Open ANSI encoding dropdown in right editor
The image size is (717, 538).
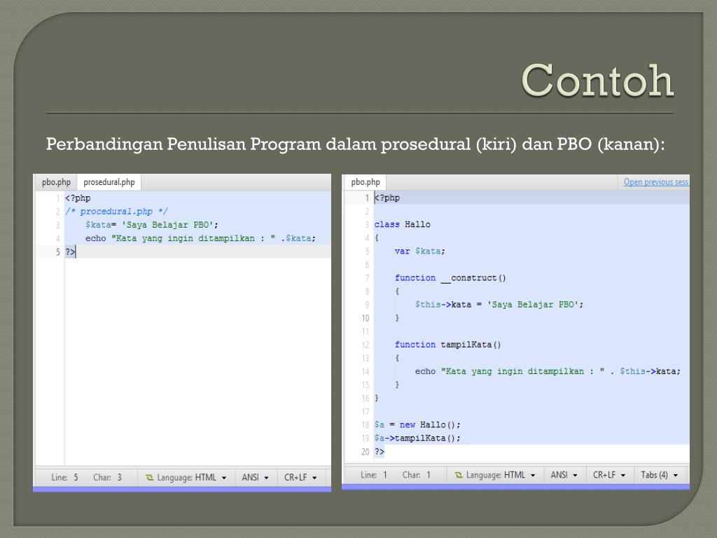click(x=564, y=476)
